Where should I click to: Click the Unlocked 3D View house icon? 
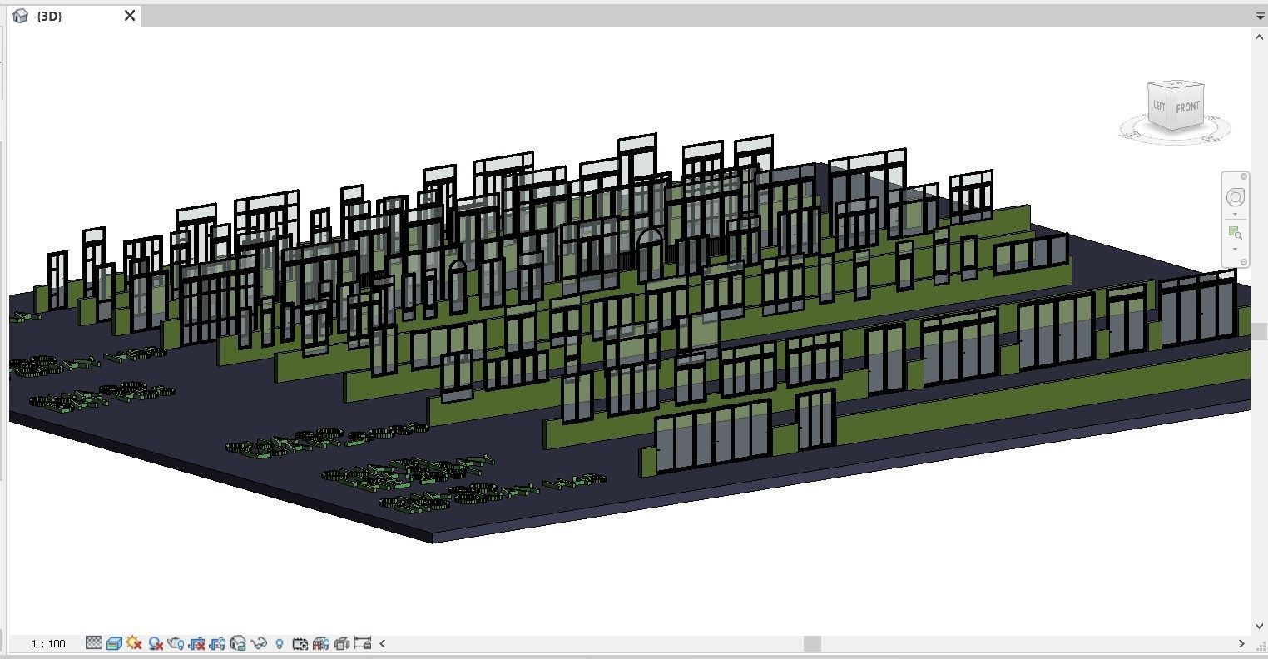pyautogui.click(x=238, y=643)
